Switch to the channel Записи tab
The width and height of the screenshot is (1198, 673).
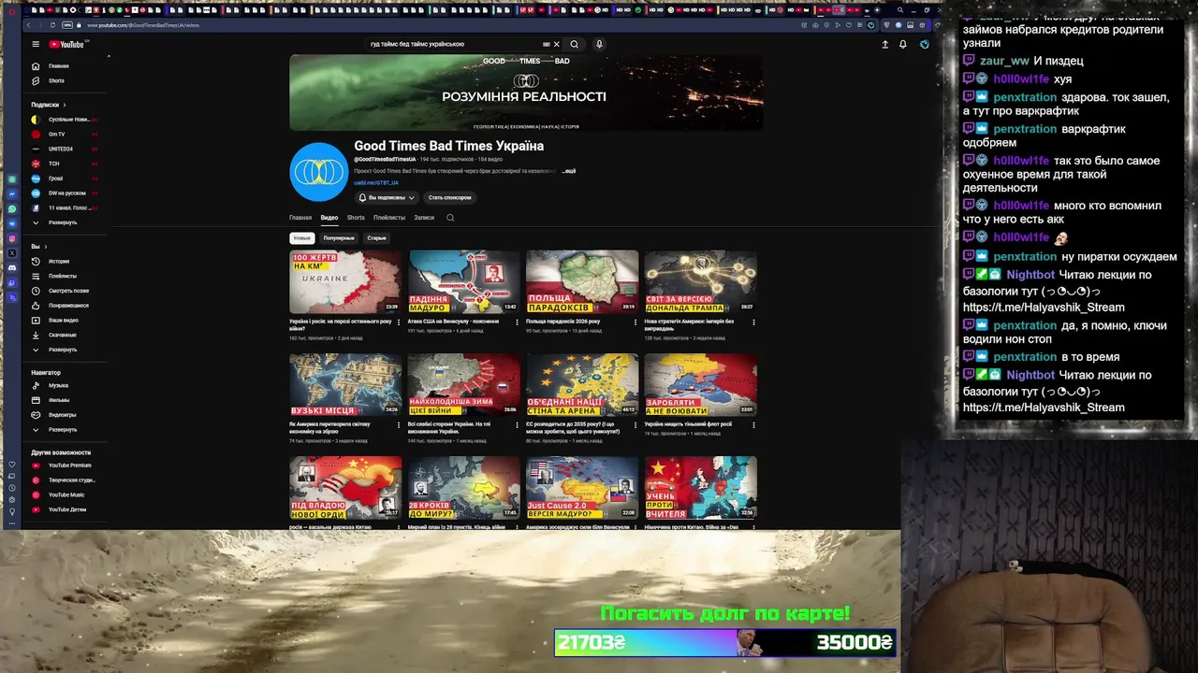coord(424,218)
